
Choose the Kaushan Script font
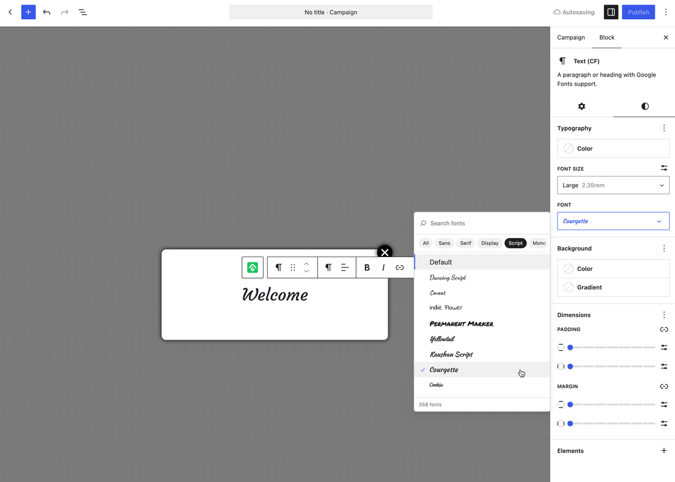tap(482, 354)
